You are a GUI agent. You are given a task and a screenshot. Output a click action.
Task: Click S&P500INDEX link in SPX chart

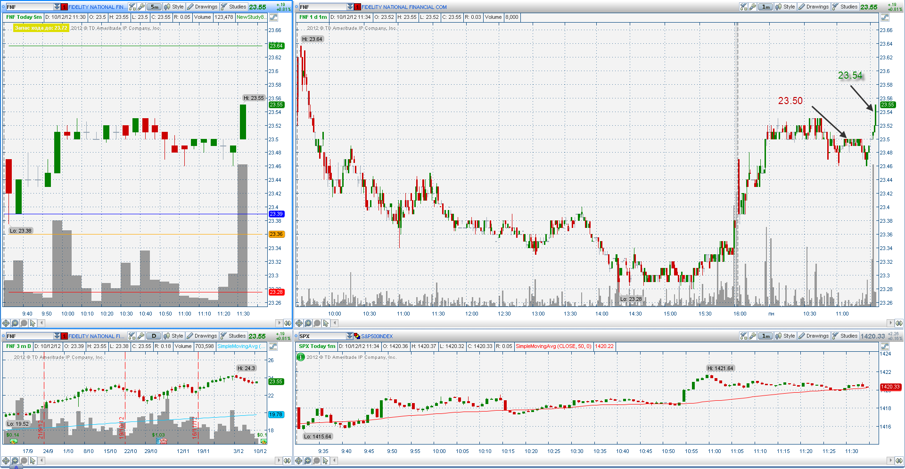pos(377,336)
